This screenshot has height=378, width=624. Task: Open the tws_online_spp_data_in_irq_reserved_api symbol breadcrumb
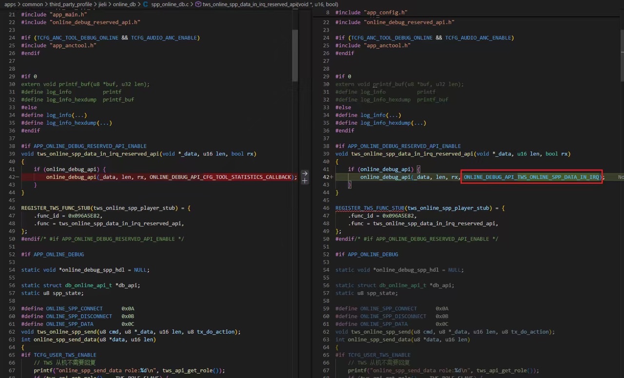267,4
